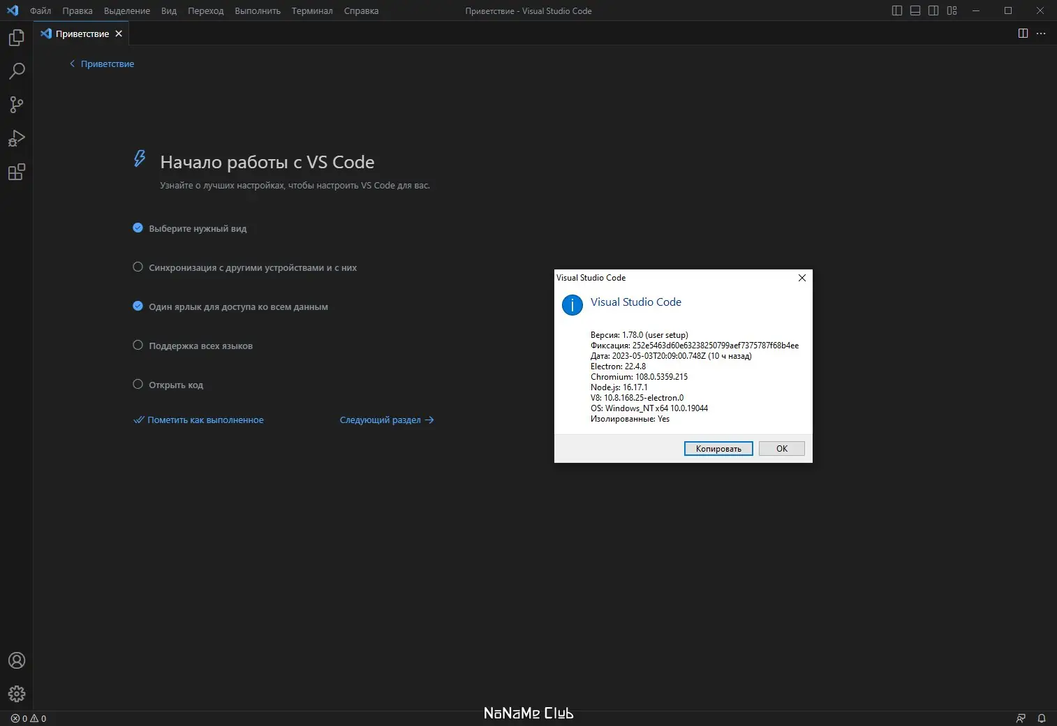Image resolution: width=1057 pixels, height=726 pixels.
Task: Click the Chromium: 108.0.5359.215 line
Action: [640, 377]
